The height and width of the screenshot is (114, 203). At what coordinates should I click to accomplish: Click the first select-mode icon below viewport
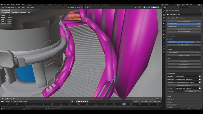click(6, 98)
